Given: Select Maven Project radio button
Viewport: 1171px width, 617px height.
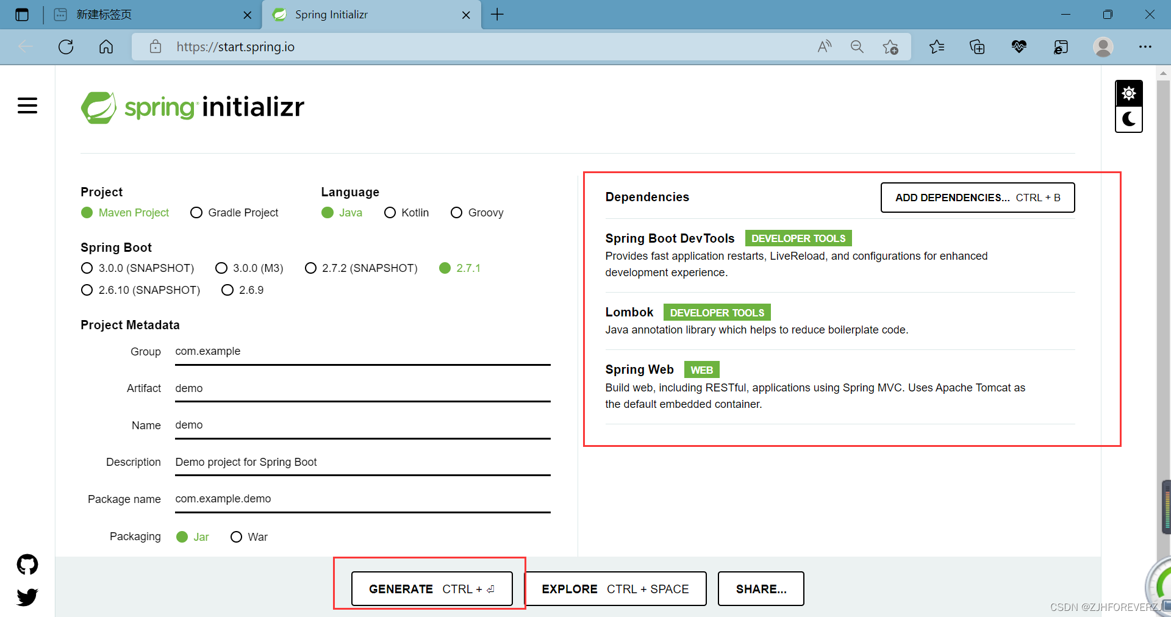Looking at the screenshot, I should pos(125,213).
